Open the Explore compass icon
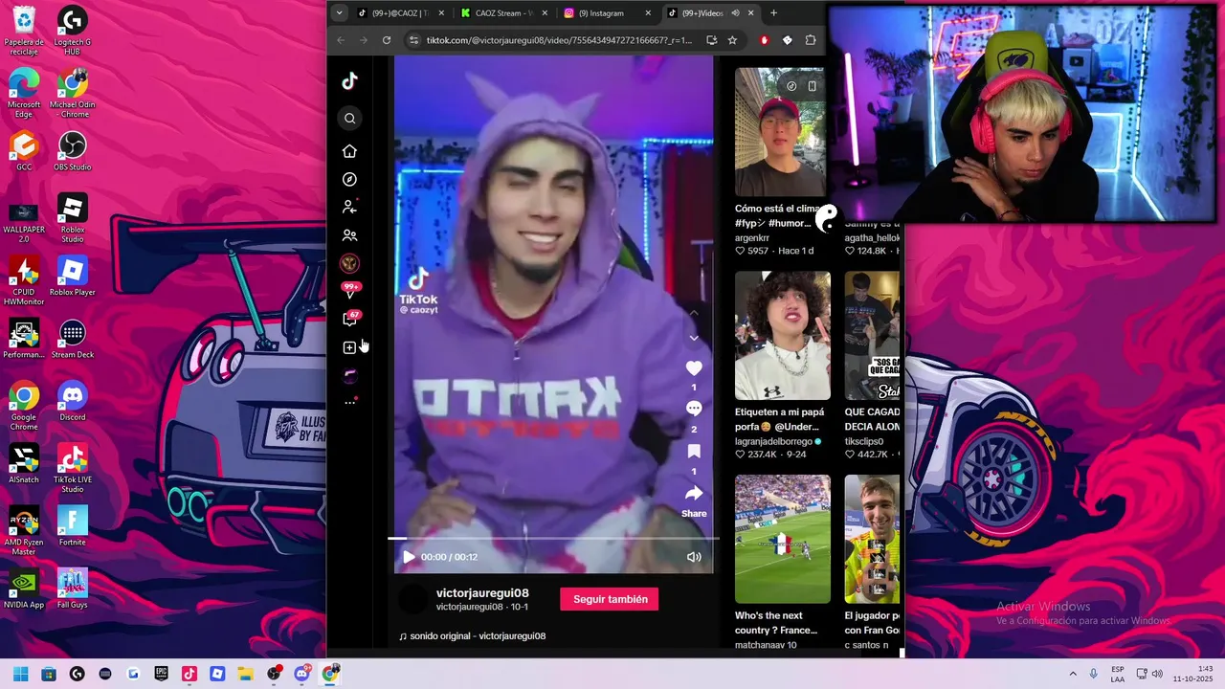The image size is (1225, 689). pos(350,180)
